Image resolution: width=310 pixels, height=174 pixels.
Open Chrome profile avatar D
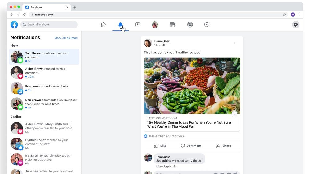293,15
